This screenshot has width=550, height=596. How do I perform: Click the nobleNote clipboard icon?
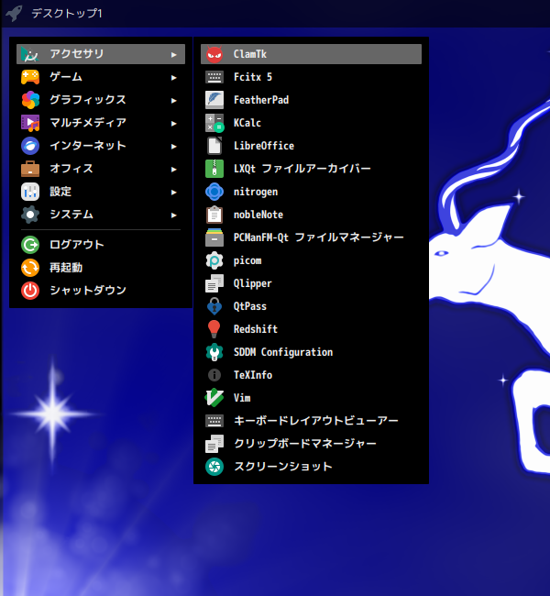pos(214,215)
